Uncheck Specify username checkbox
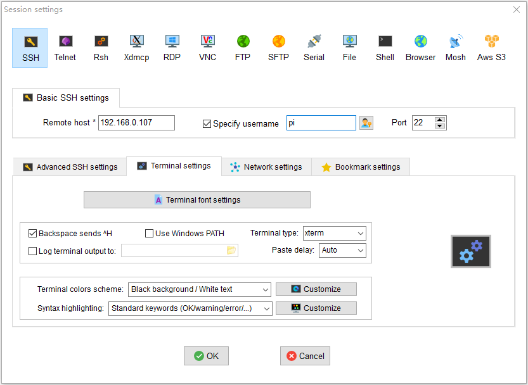This screenshot has height=385, width=528. pyautogui.click(x=207, y=124)
